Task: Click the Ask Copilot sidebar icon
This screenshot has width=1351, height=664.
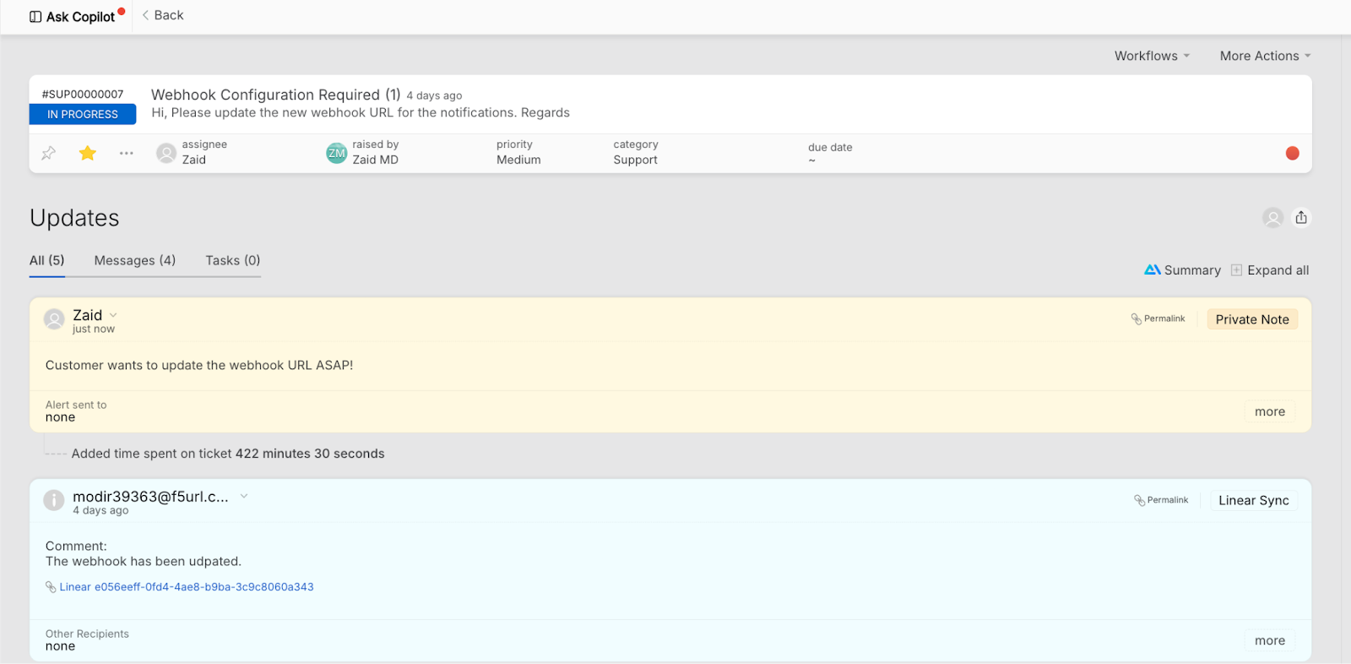Action: [x=35, y=17]
